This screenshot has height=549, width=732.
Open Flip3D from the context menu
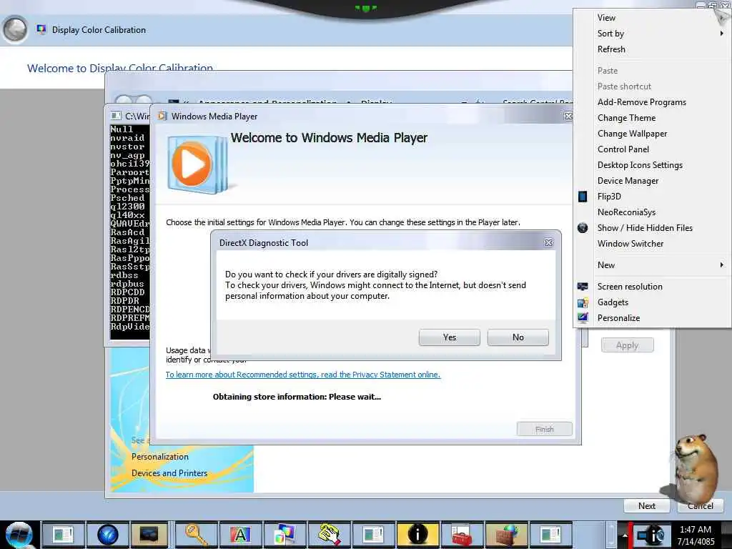608,197
